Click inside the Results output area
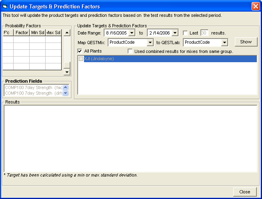This screenshot has height=199, width=262. pyautogui.click(x=130, y=138)
